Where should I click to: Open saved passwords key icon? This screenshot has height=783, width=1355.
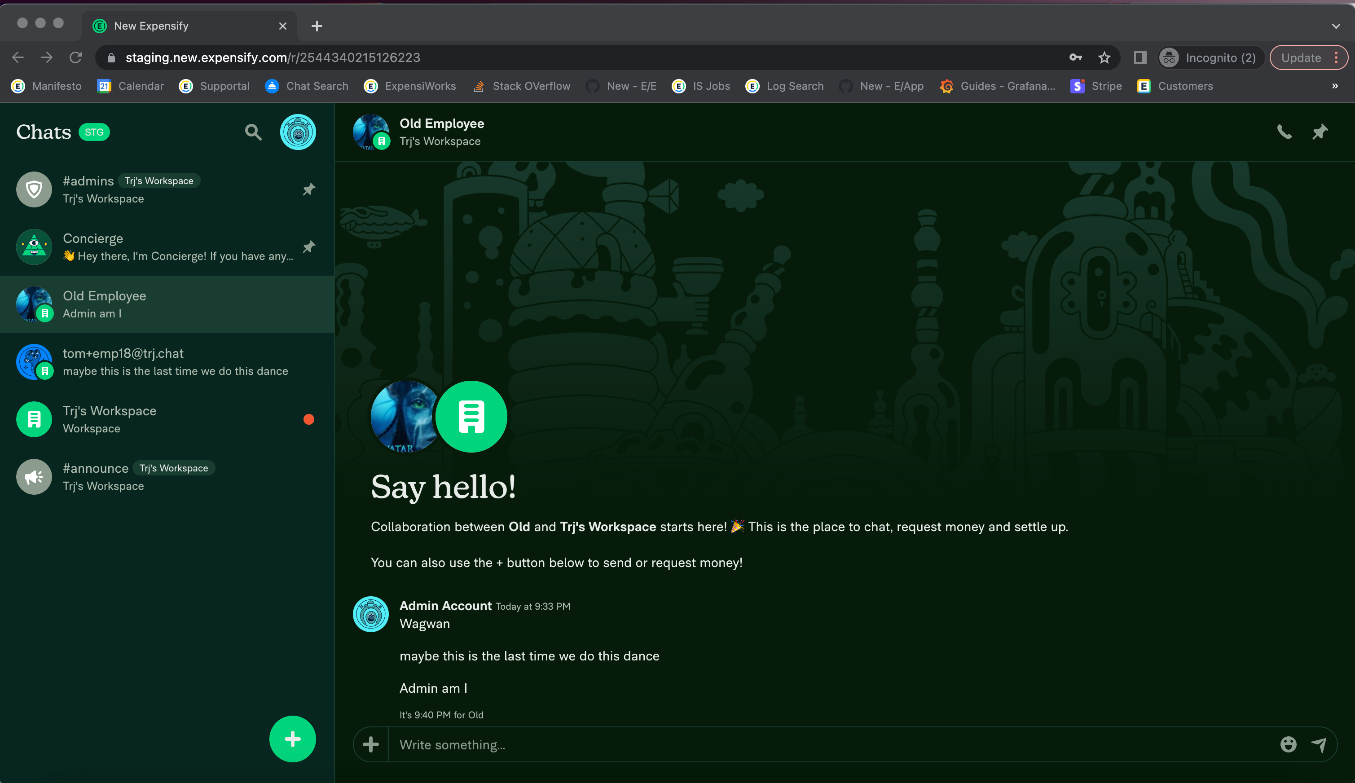click(1075, 57)
